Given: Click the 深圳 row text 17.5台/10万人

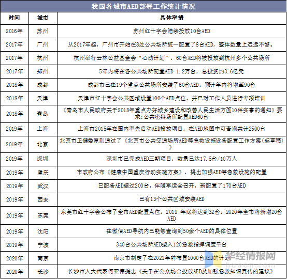Looking at the screenshot, I should [171, 159].
